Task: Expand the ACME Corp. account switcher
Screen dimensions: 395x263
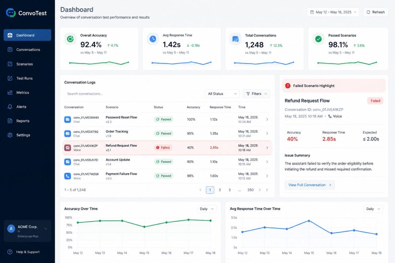Action: 46,229
